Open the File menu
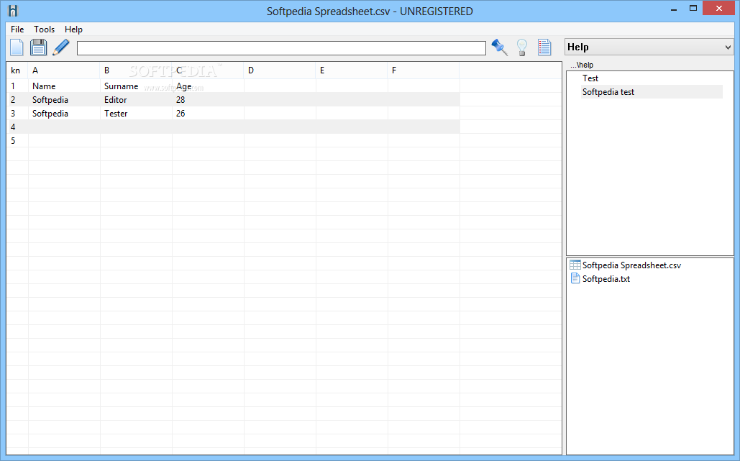 pos(17,29)
